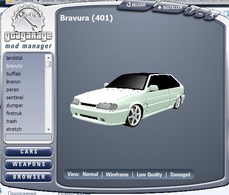Choose buffalo from the vehicle list
The image size is (229, 195).
pyautogui.click(x=13, y=74)
